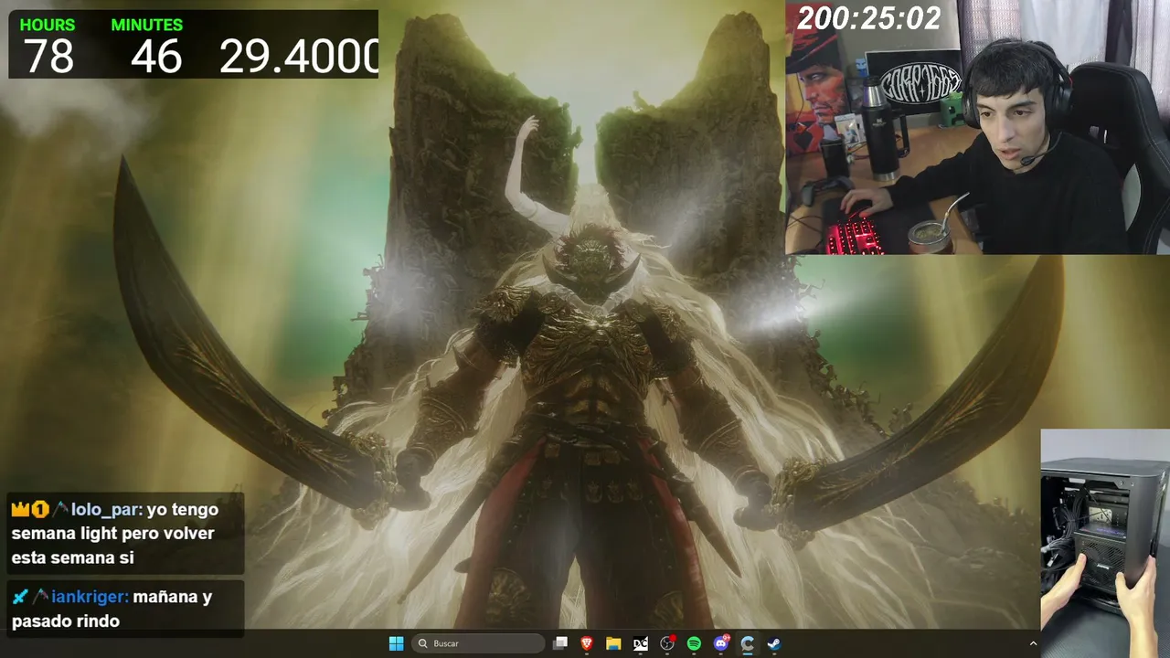Select the active C-shaped app taskbar icon

[x=748, y=643]
